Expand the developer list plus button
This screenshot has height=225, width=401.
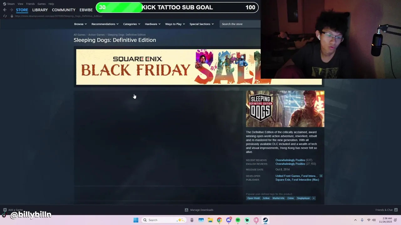click(x=321, y=176)
